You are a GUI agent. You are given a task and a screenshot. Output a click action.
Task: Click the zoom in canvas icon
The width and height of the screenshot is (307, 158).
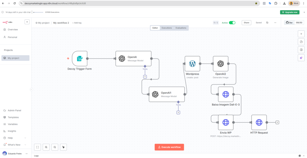pyautogui.click(x=46, y=147)
